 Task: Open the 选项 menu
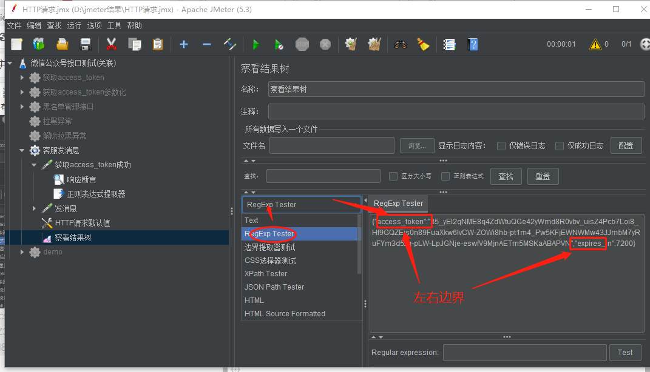[x=94, y=25]
